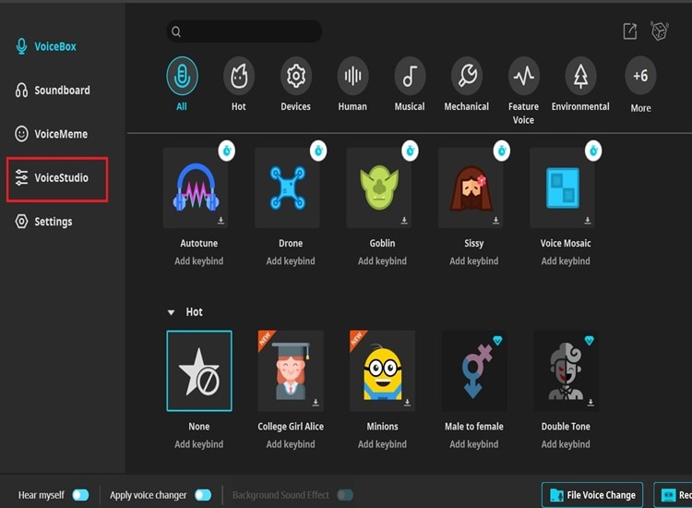The image size is (692, 508).
Task: Select the Feature Voice category icon
Action: point(523,76)
